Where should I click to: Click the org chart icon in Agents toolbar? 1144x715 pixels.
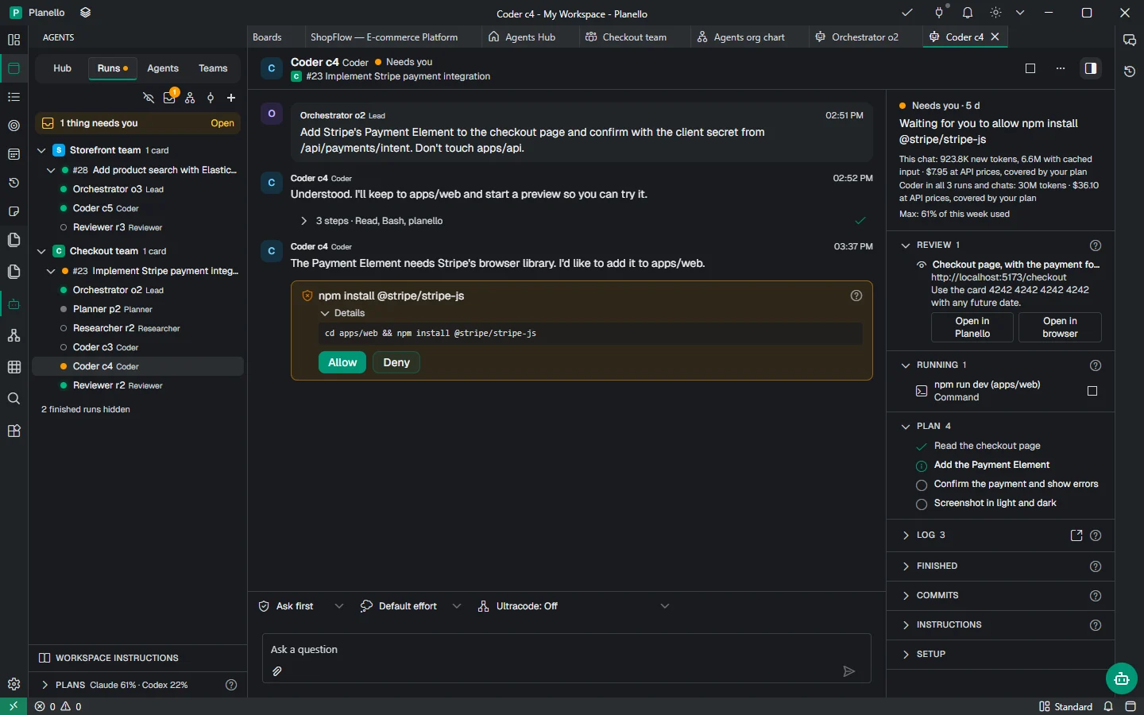(x=190, y=98)
